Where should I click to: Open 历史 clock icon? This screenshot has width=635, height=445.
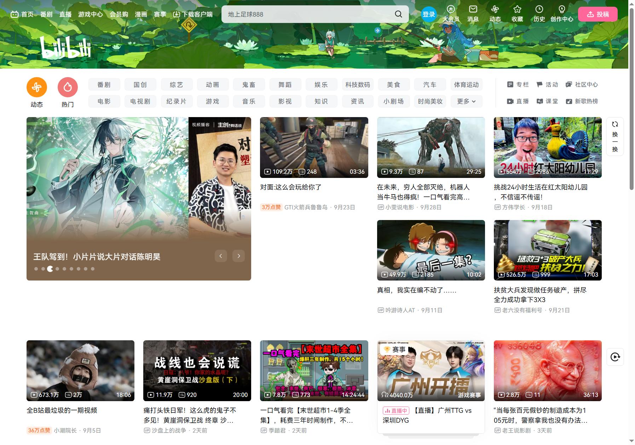[x=539, y=9]
